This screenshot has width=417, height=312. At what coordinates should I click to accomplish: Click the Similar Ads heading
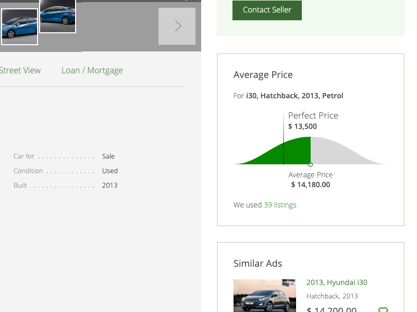[x=258, y=264]
